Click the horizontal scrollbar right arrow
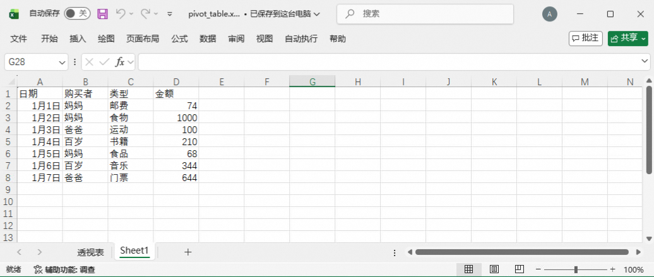This screenshot has width=654, height=277. coord(638,252)
